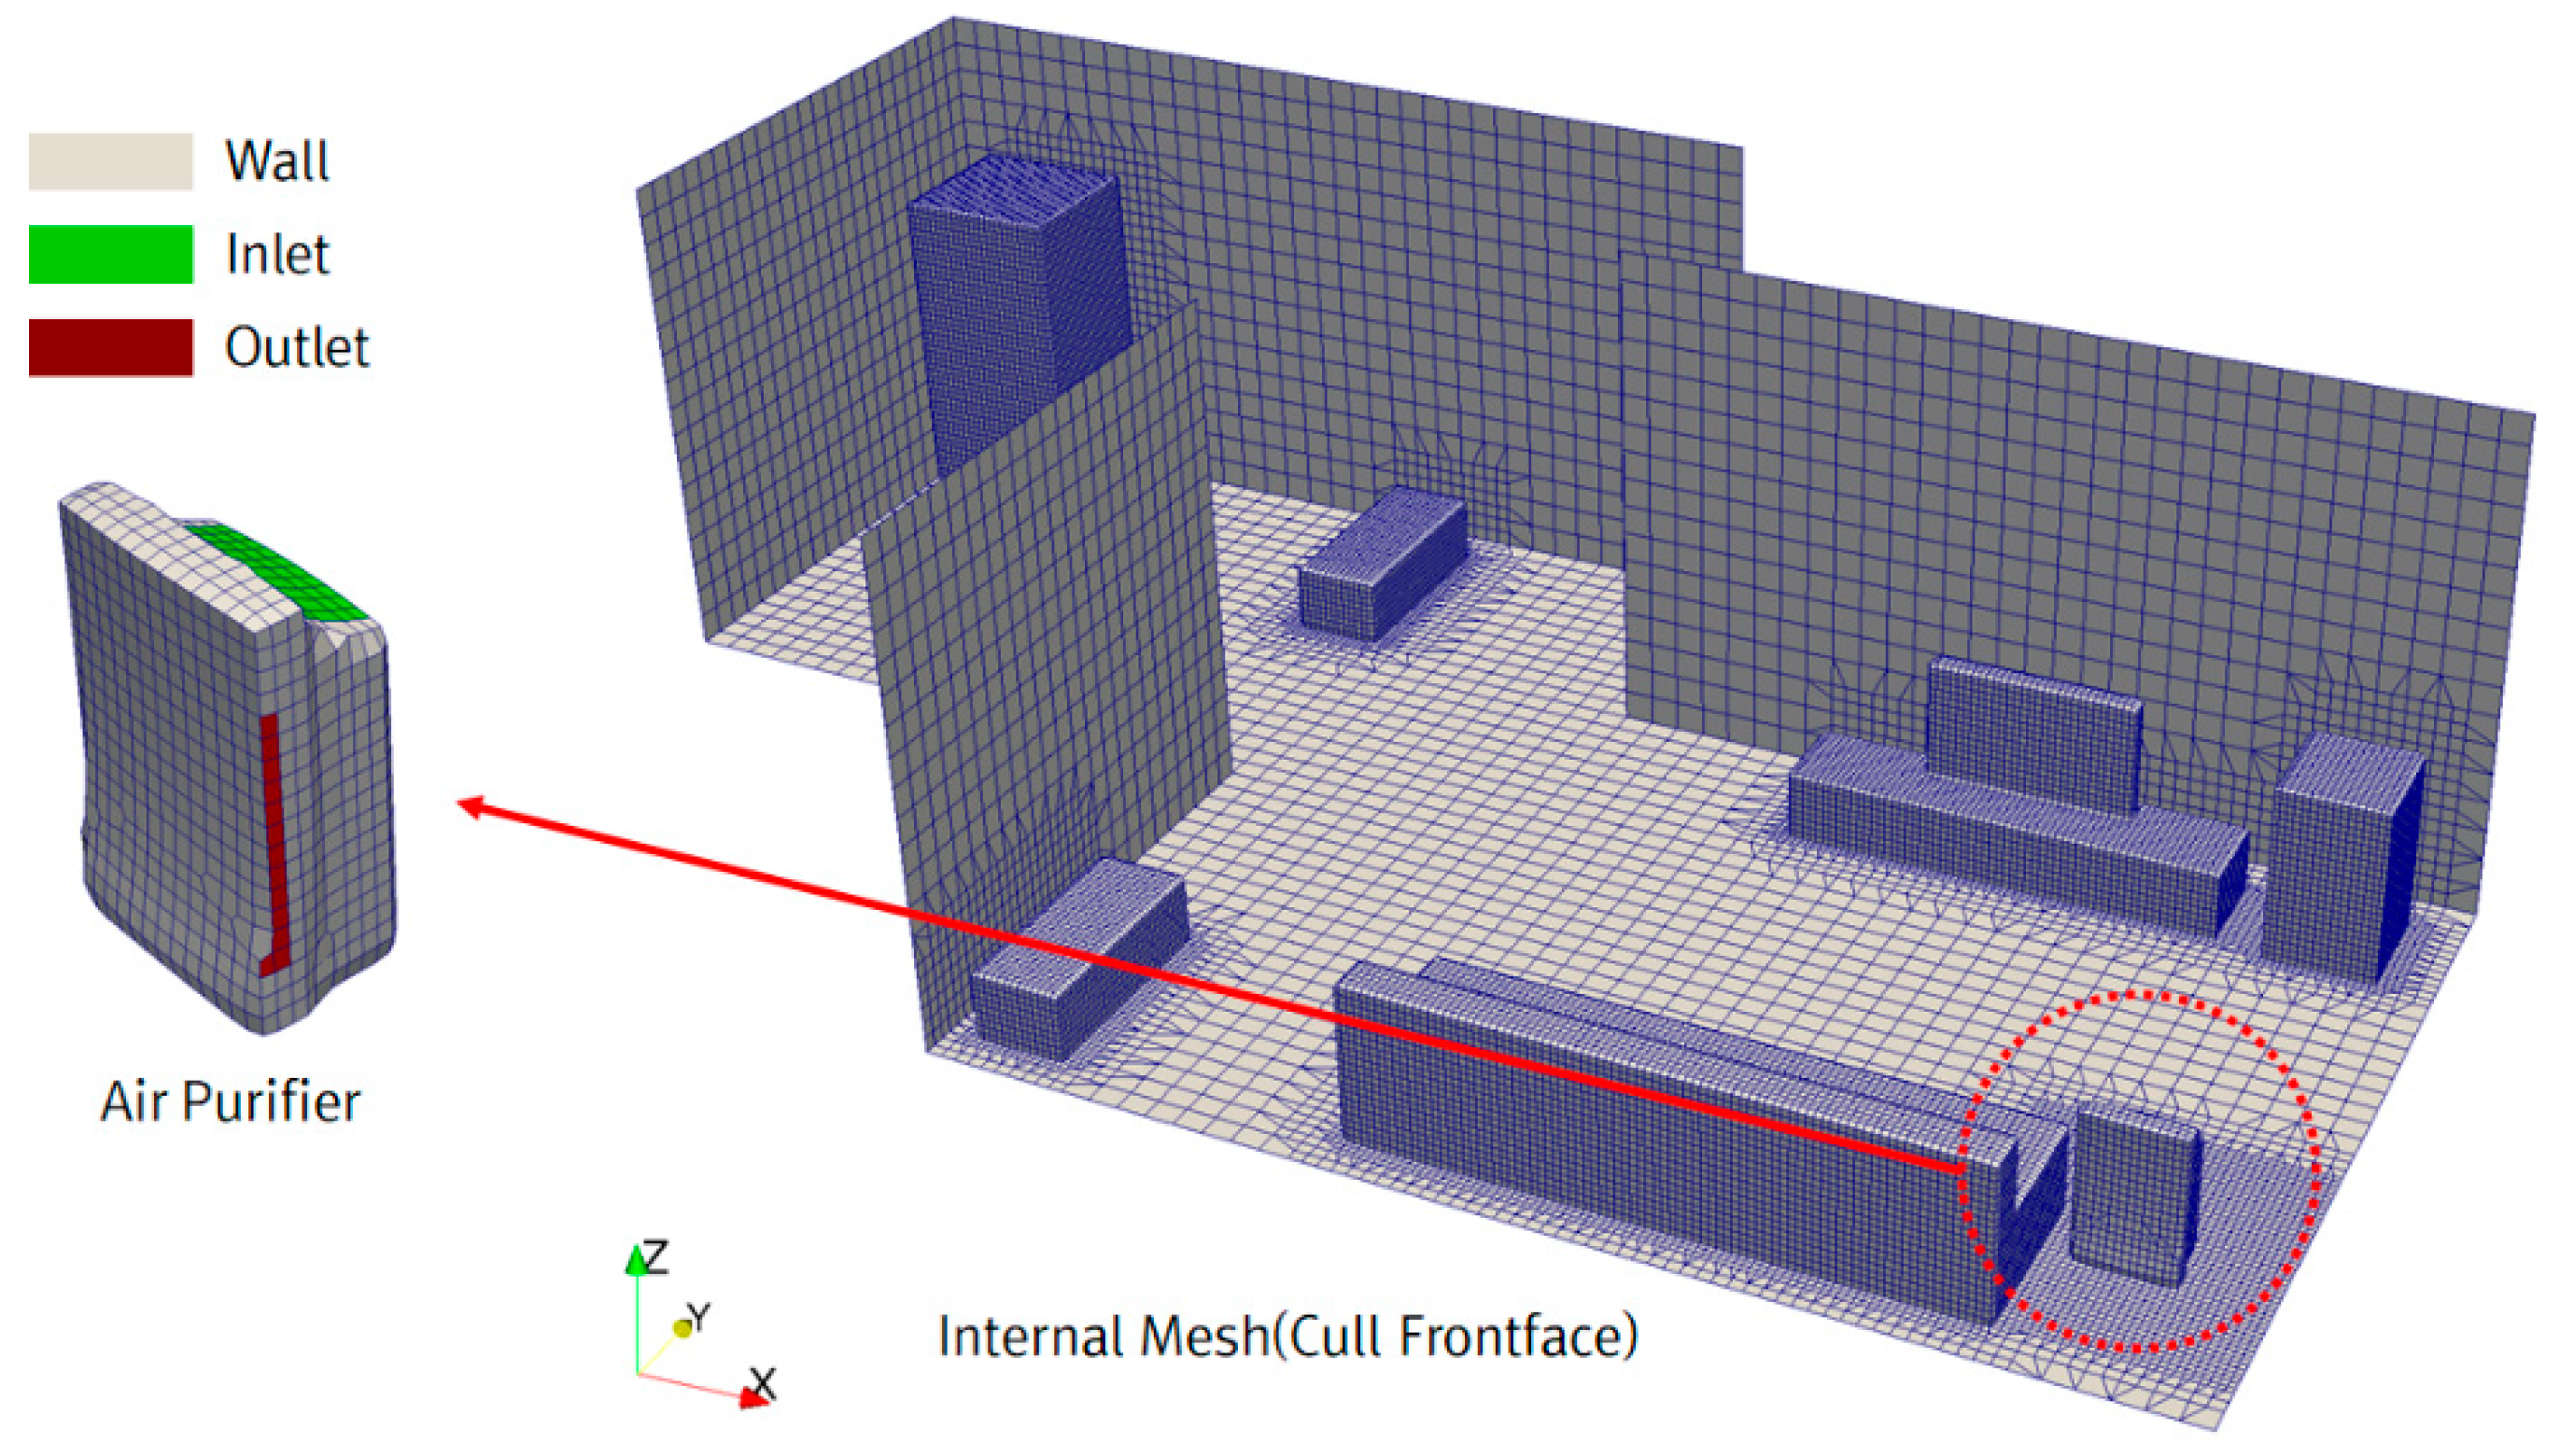Click the Internal Mesh(Cull Frontface) caption
The height and width of the screenshot is (1456, 2560).
tap(1287, 1336)
